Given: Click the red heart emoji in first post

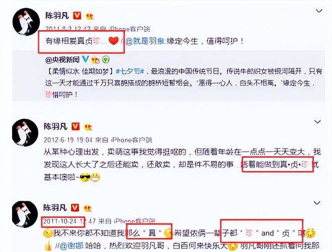Looking at the screenshot, I should point(114,41).
